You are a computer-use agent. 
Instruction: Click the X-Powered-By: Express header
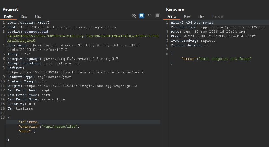(x=193, y=41)
